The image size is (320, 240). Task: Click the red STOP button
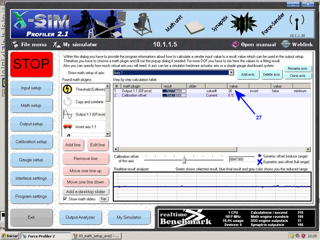(32, 64)
